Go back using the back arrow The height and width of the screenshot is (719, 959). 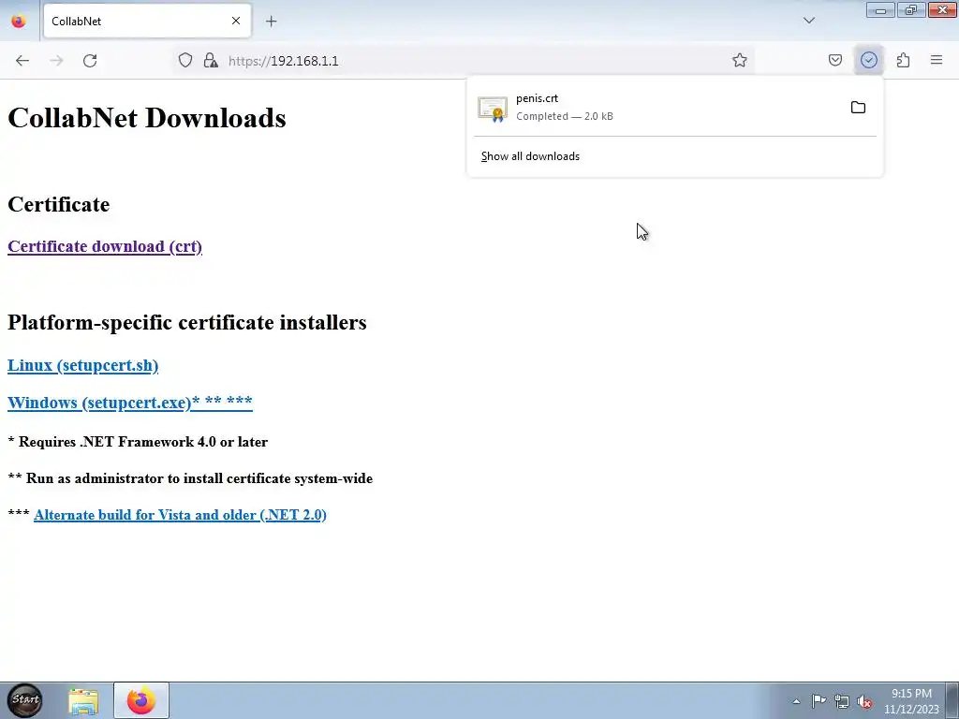pyautogui.click(x=22, y=61)
